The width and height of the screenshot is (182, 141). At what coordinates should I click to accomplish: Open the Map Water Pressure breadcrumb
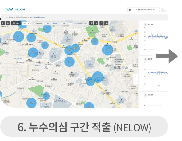[37, 17]
